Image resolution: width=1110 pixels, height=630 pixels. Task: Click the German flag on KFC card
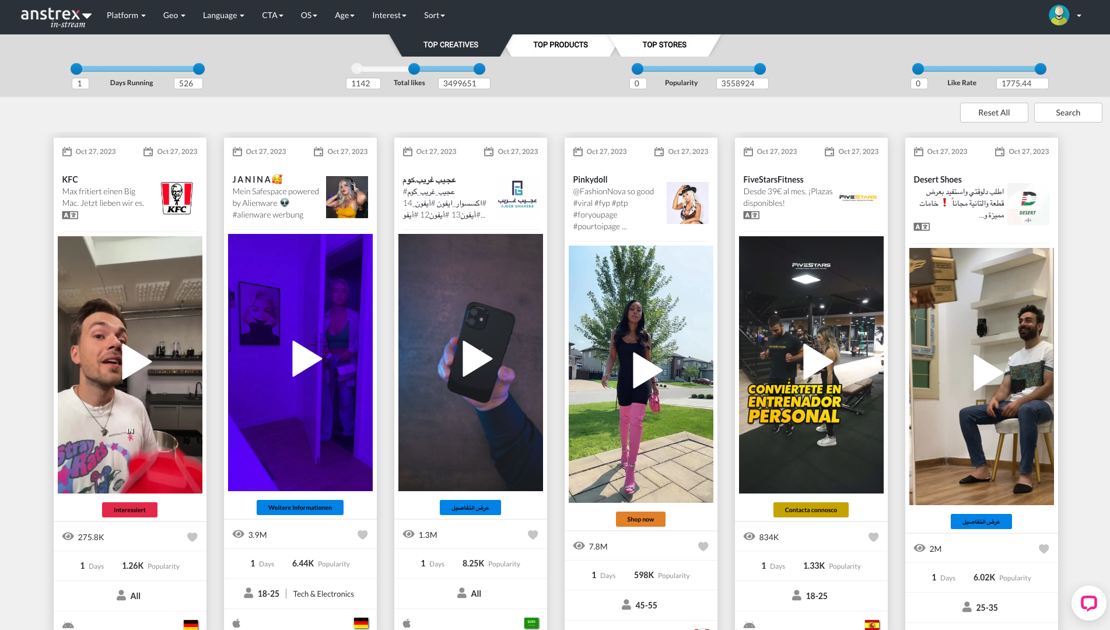pyautogui.click(x=191, y=625)
